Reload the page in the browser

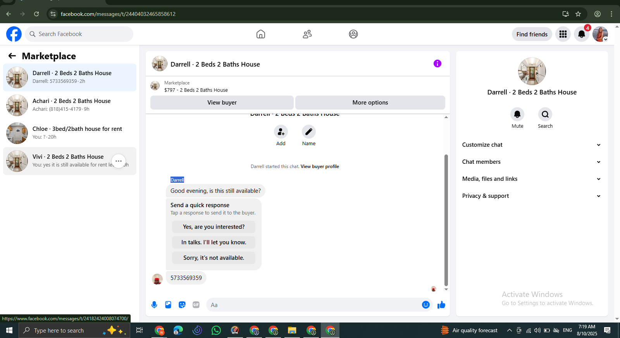point(36,14)
